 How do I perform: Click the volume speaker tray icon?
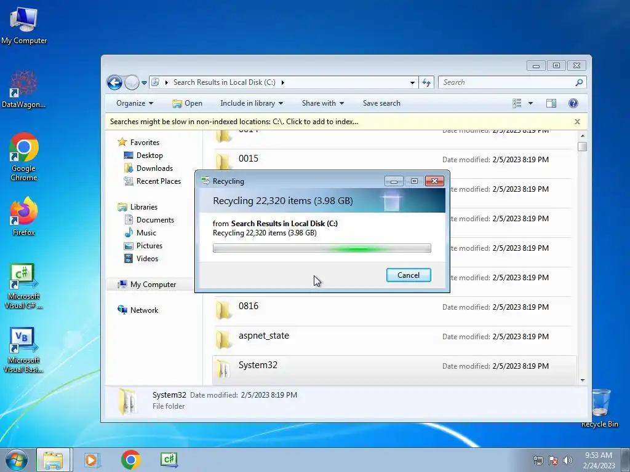(x=568, y=460)
